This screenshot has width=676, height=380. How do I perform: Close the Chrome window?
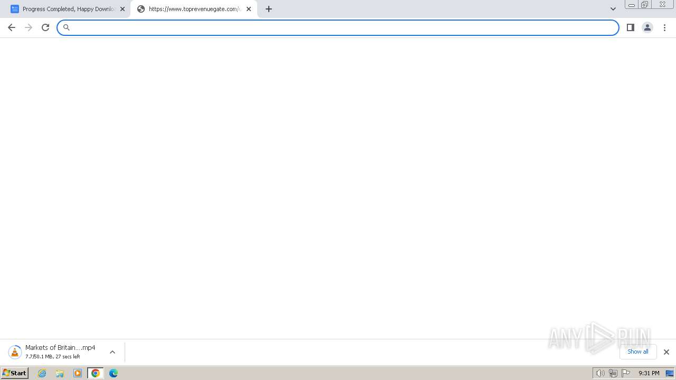(x=663, y=5)
